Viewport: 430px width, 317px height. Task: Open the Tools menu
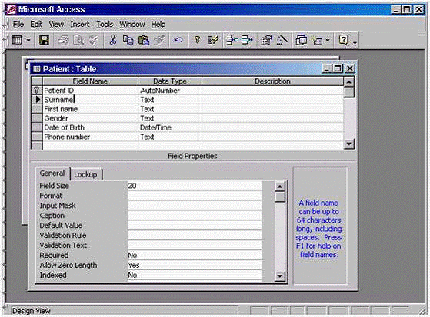(105, 25)
